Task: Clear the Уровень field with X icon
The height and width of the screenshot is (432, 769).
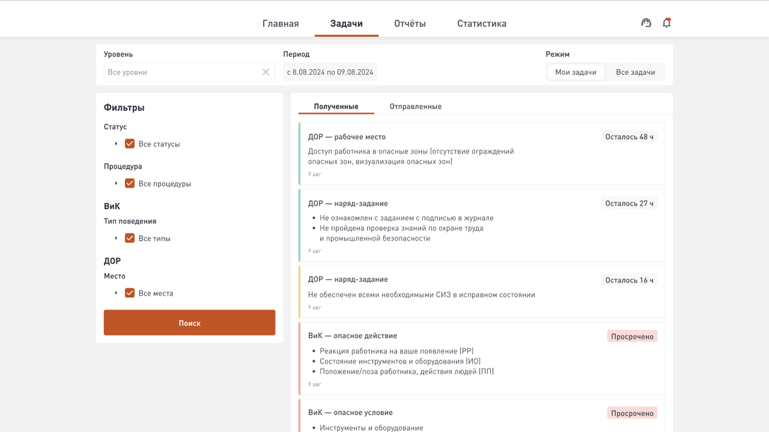Action: click(x=266, y=72)
